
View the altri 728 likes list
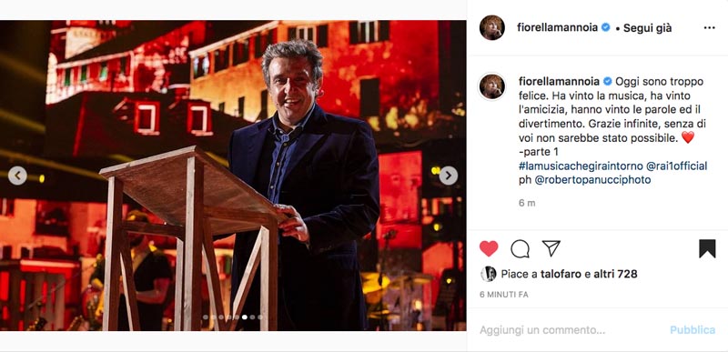click(617, 274)
